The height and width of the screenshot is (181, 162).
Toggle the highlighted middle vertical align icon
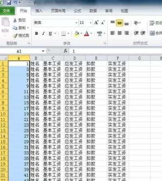(x=119, y=23)
